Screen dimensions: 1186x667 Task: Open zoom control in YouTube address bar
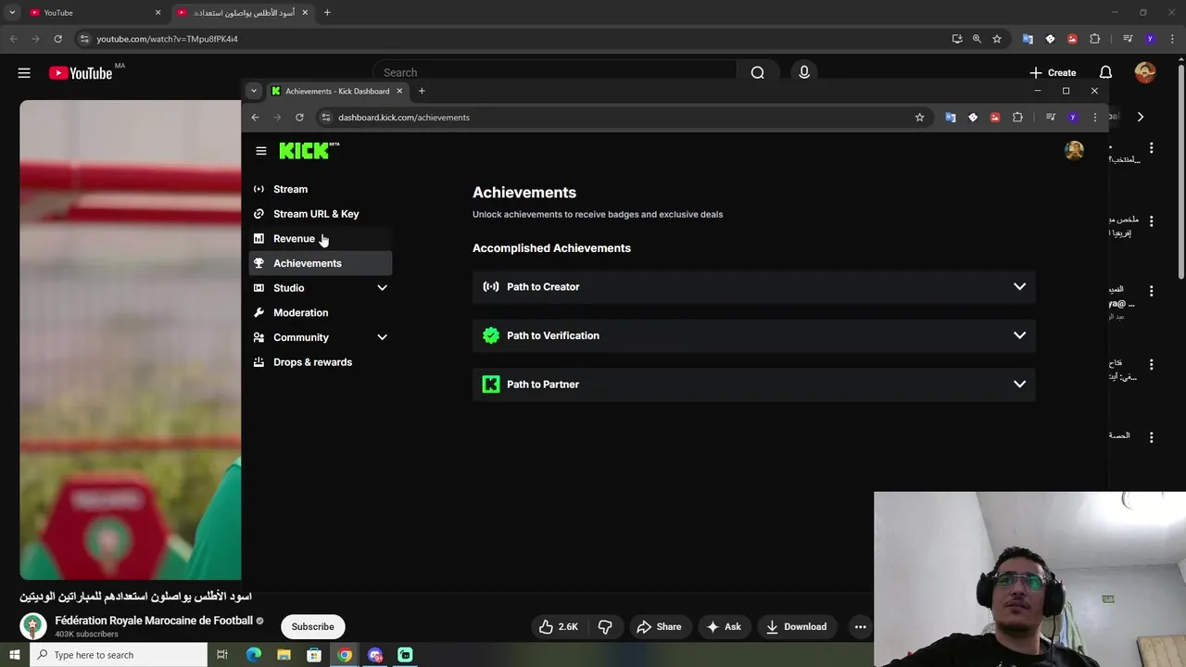click(977, 39)
